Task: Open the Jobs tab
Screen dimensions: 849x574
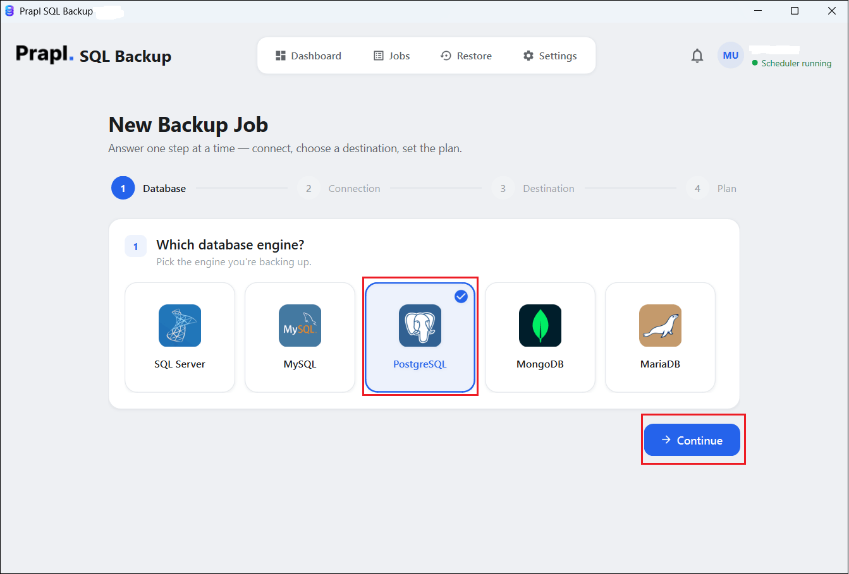Action: [x=392, y=56]
